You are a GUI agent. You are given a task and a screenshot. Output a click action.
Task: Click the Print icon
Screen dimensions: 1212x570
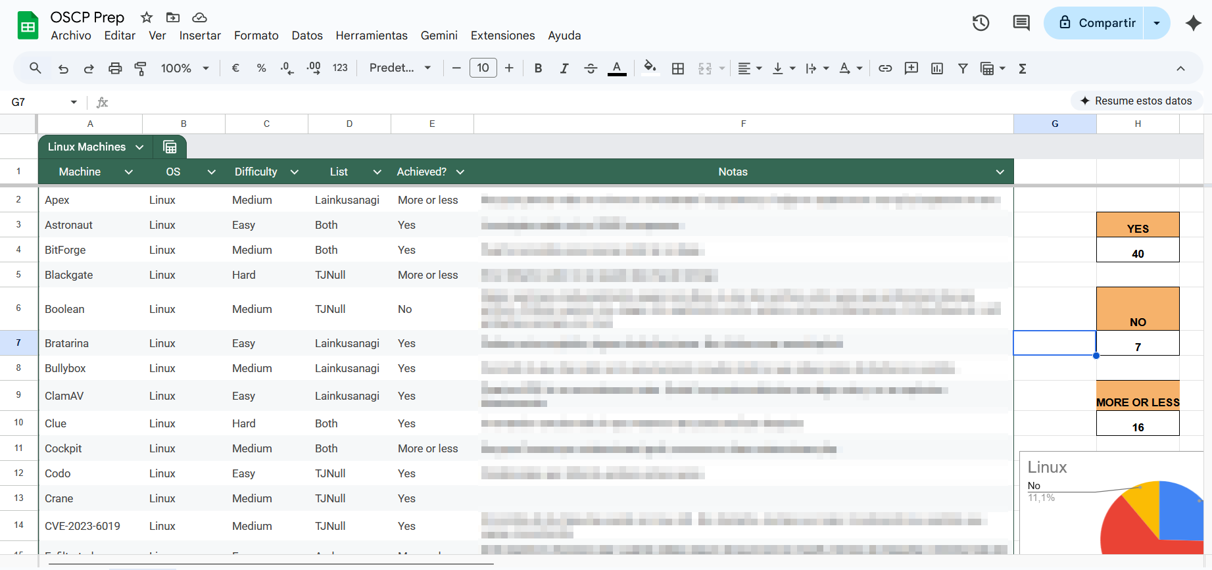115,68
